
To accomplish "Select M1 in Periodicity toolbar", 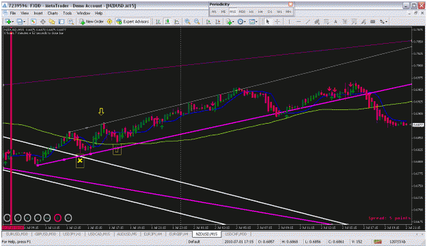I will (214, 12).
